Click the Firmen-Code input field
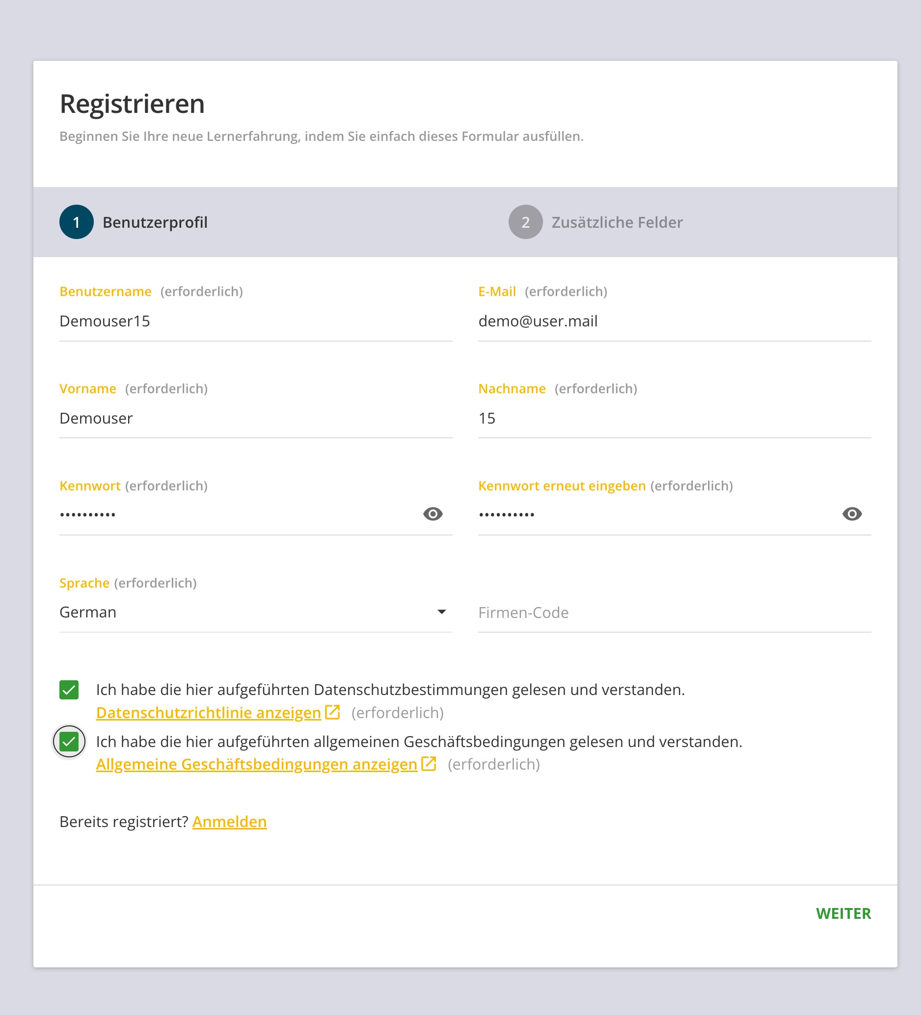This screenshot has height=1015, width=921. 675,613
